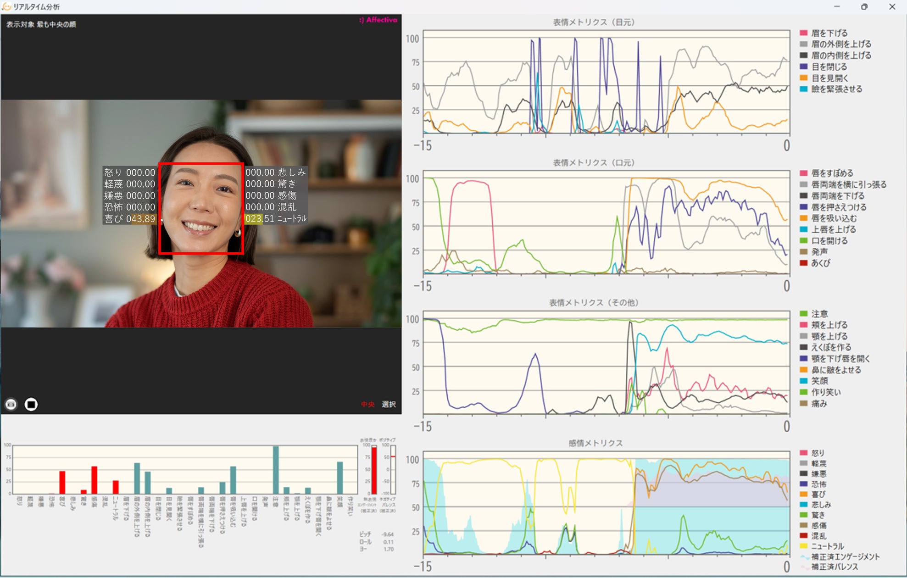
Task: Click the camera switch icon
Action: pos(11,404)
